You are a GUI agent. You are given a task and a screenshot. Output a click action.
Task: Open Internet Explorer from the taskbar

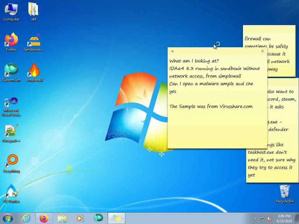(26, 218)
